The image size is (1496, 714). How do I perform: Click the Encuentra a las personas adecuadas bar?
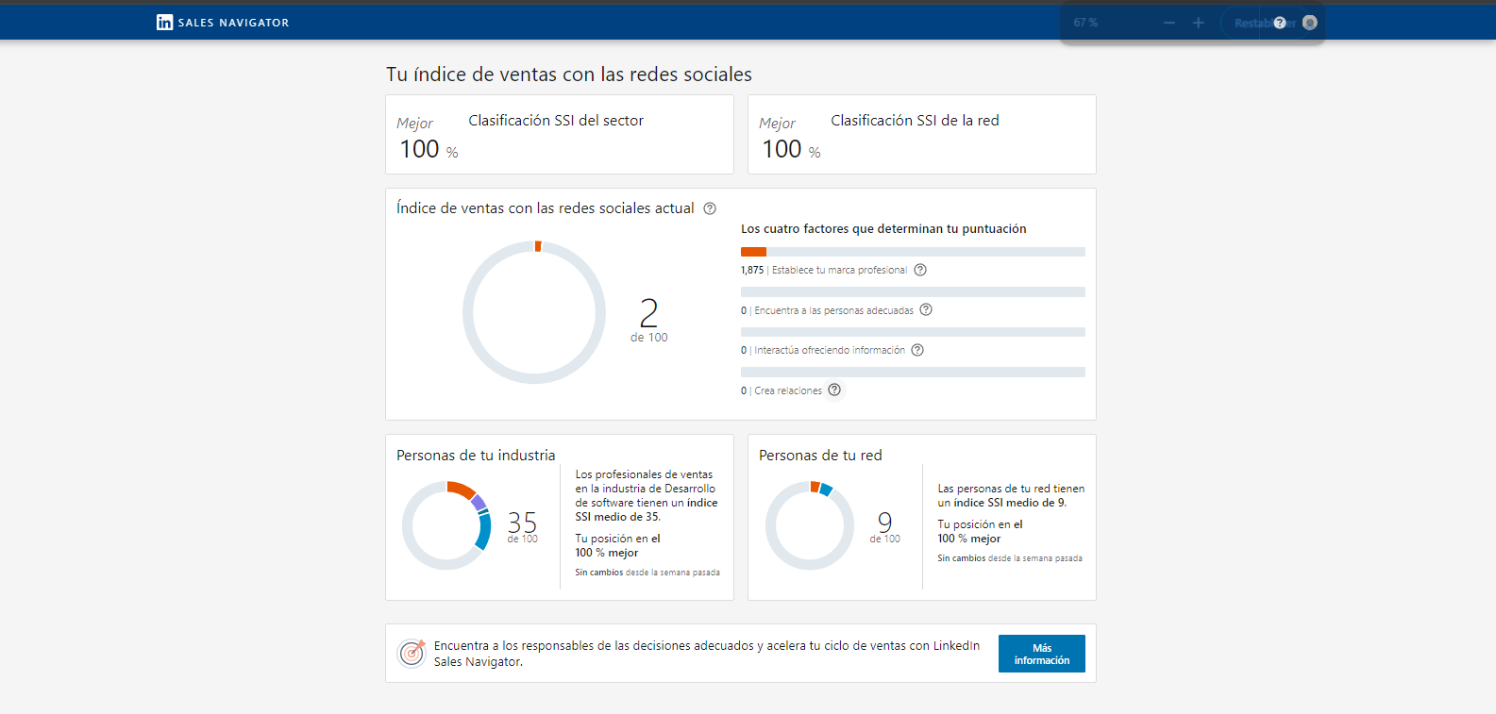click(x=913, y=292)
